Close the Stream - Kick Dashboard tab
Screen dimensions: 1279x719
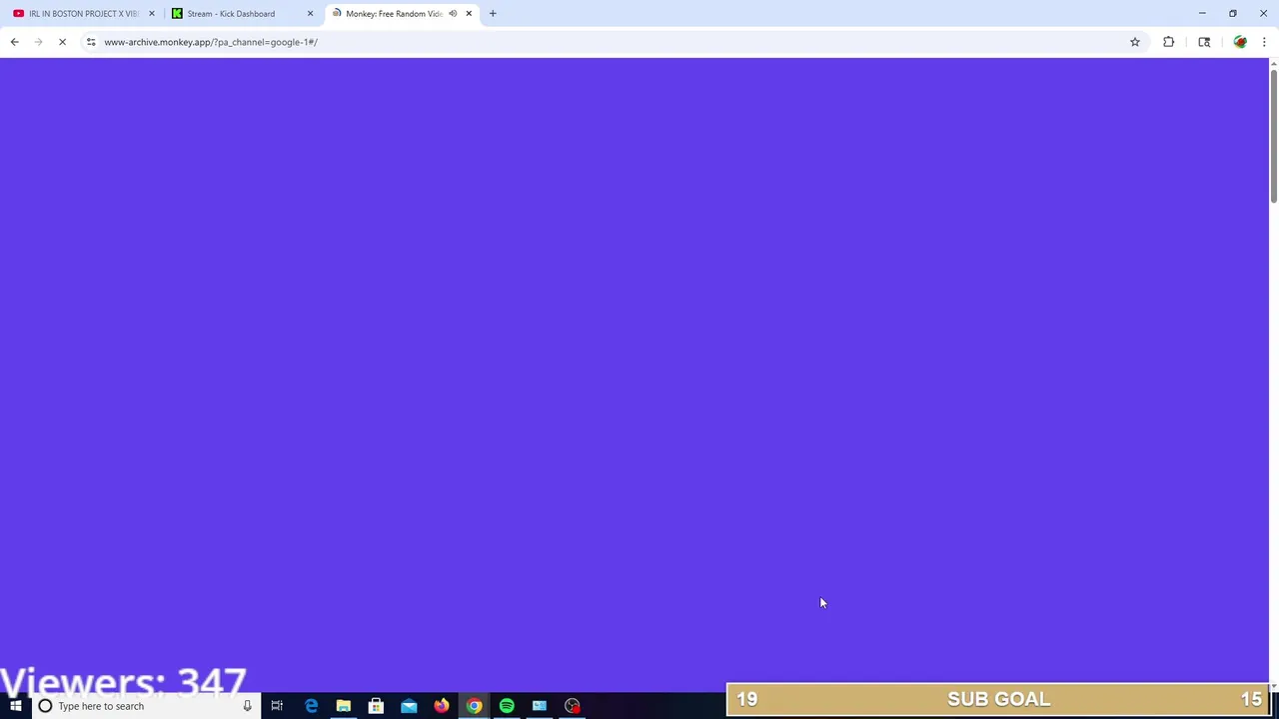coord(310,14)
